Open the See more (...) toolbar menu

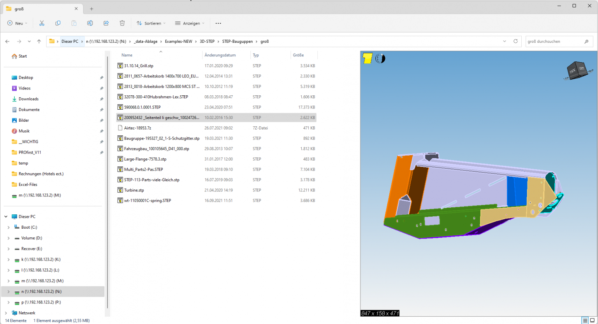coord(218,23)
